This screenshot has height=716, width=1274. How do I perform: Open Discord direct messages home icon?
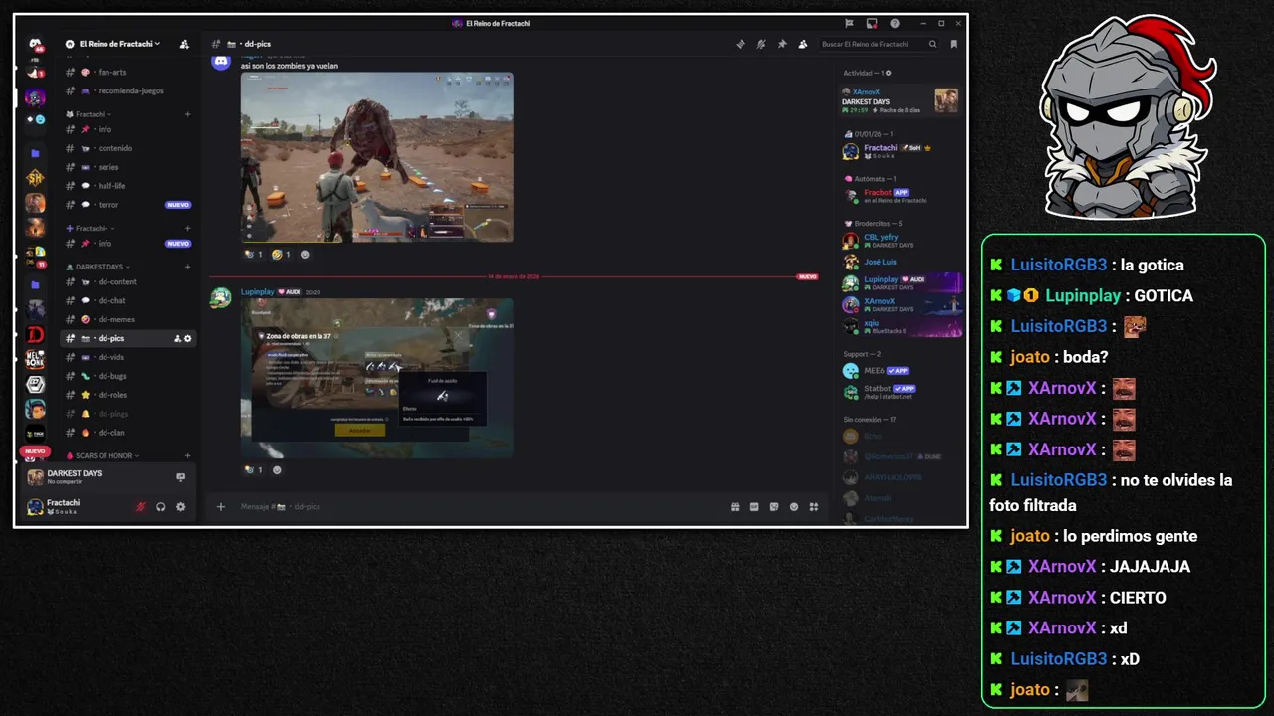tap(35, 44)
